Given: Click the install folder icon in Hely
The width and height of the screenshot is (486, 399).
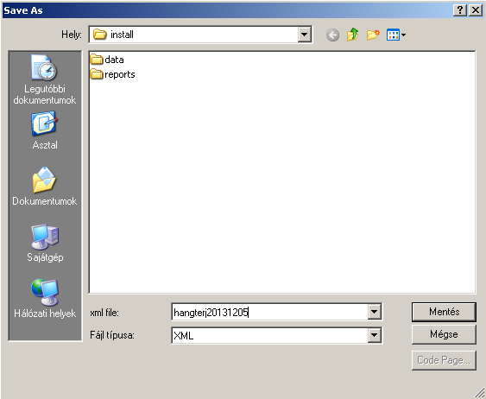Looking at the screenshot, I should 100,34.
